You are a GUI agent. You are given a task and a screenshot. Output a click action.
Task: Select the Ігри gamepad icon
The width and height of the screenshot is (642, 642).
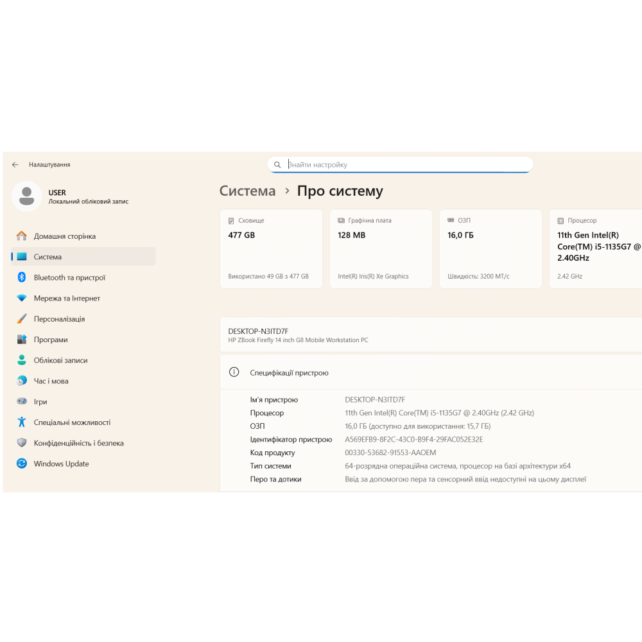[x=22, y=402]
